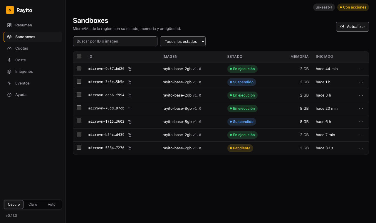Copy ID of microvm-78dd…97cb
Viewport: 376px width, 223px height.
coord(130,109)
